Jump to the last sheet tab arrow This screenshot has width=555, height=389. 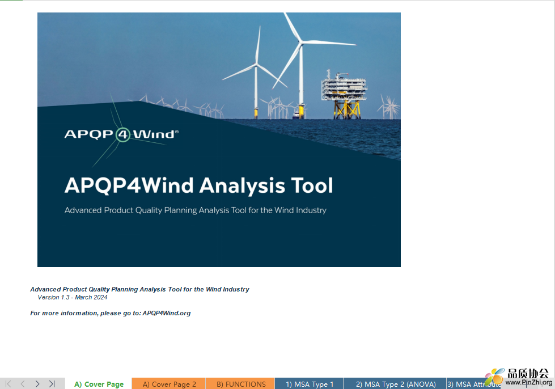52,384
